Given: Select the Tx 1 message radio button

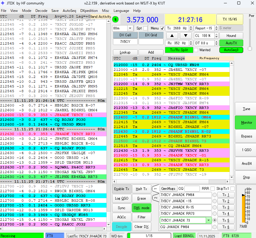Looking at the screenshot, I should pos(214,195).
